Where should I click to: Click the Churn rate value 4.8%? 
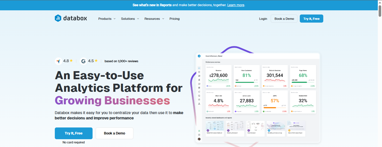coord(218,101)
